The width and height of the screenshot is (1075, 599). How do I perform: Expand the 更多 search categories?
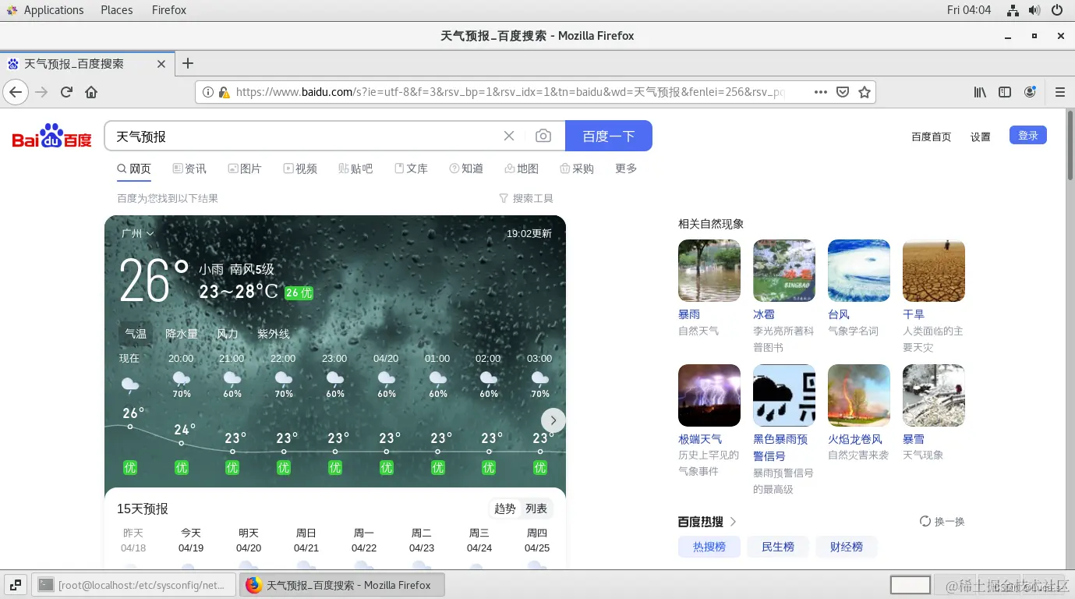coord(626,168)
